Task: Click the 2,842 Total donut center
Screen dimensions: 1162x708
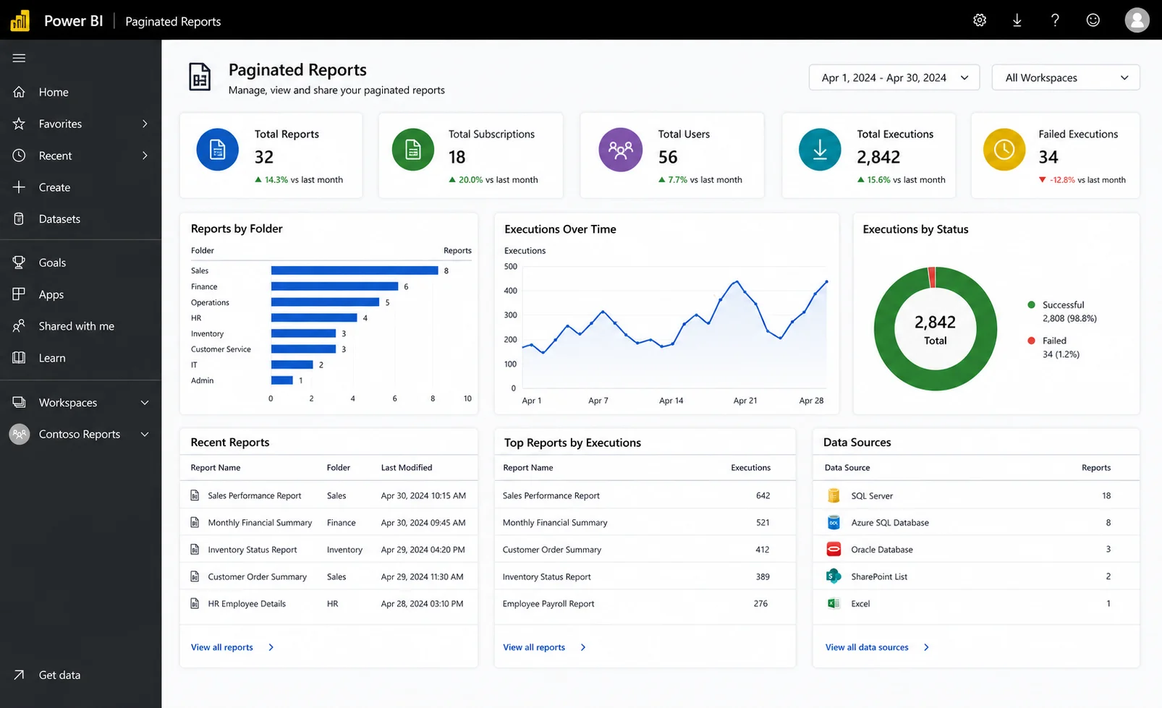Action: point(935,329)
